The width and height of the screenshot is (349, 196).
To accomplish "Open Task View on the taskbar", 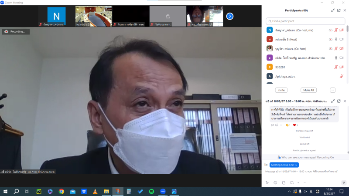I will pyautogui.click(x=27, y=191).
